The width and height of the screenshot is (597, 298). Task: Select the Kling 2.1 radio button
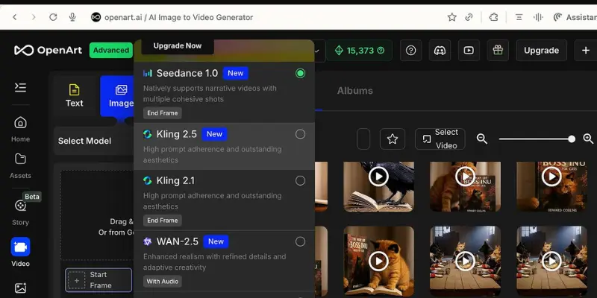pyautogui.click(x=301, y=180)
